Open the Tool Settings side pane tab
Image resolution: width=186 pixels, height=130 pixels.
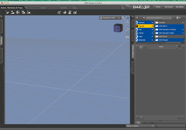133,67
